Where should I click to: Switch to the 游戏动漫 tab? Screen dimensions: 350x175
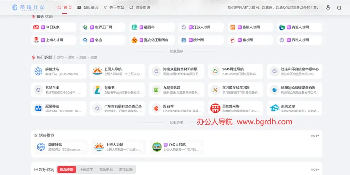pyautogui.click(x=126, y=170)
